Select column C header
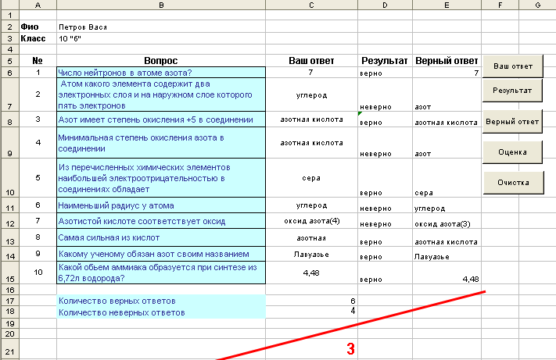The image size is (556, 360). coord(311,5)
